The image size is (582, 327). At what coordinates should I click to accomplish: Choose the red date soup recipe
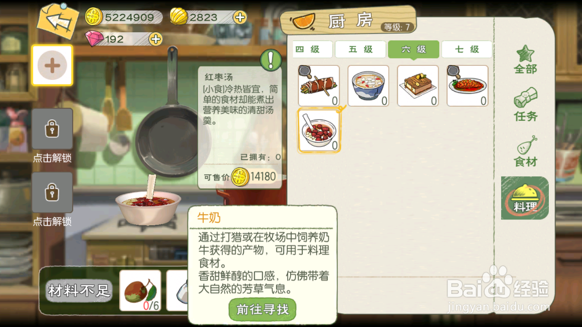coord(319,130)
